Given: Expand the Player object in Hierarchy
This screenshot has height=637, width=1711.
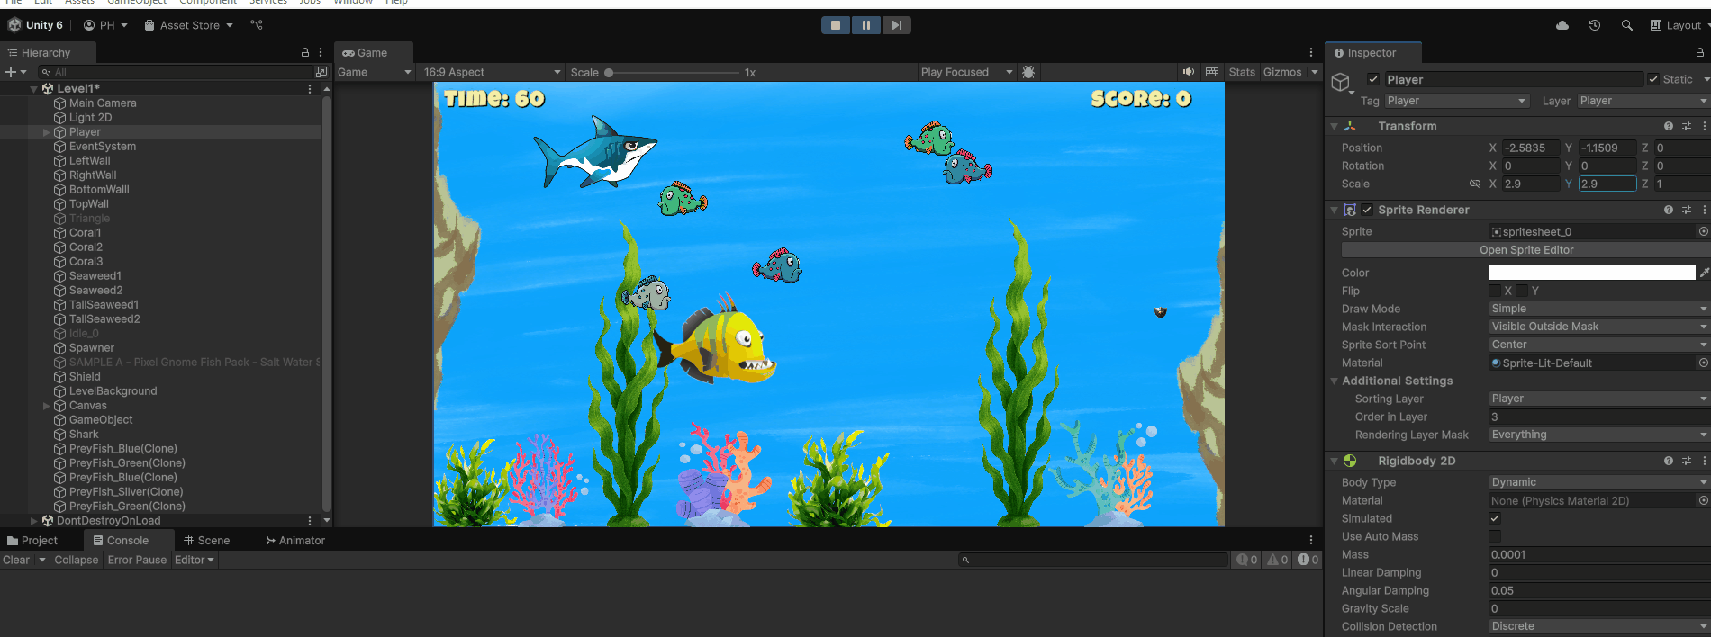Looking at the screenshot, I should (47, 132).
